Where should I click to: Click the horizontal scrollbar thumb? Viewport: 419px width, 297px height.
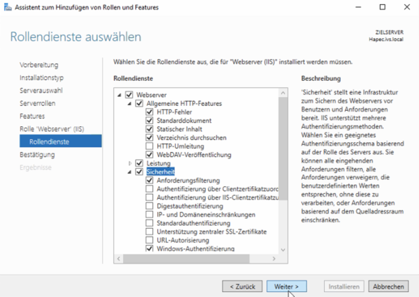pos(186,259)
